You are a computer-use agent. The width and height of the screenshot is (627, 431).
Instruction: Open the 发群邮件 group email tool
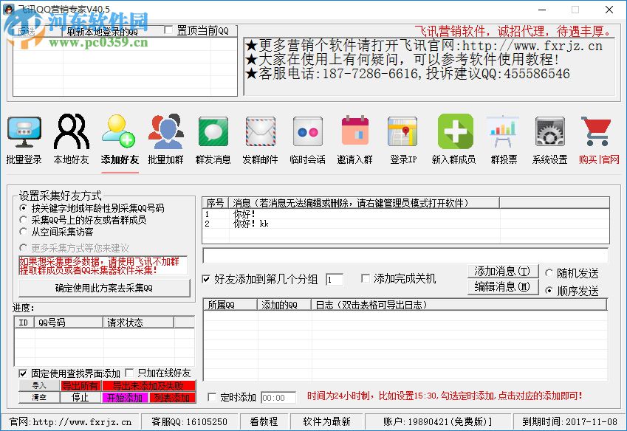pyautogui.click(x=260, y=140)
